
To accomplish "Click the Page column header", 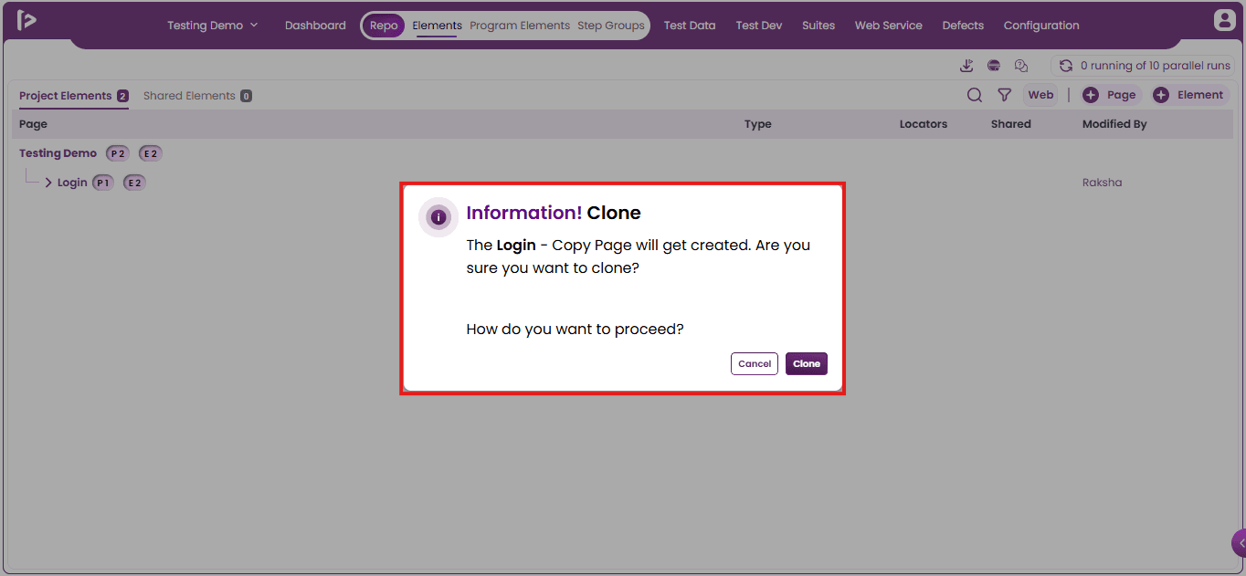I will (33, 124).
